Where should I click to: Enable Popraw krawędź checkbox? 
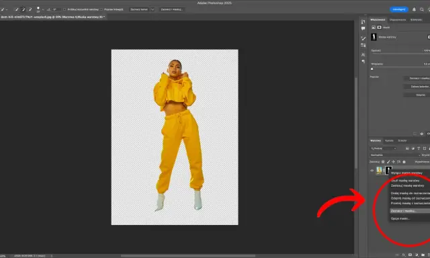click(101, 9)
